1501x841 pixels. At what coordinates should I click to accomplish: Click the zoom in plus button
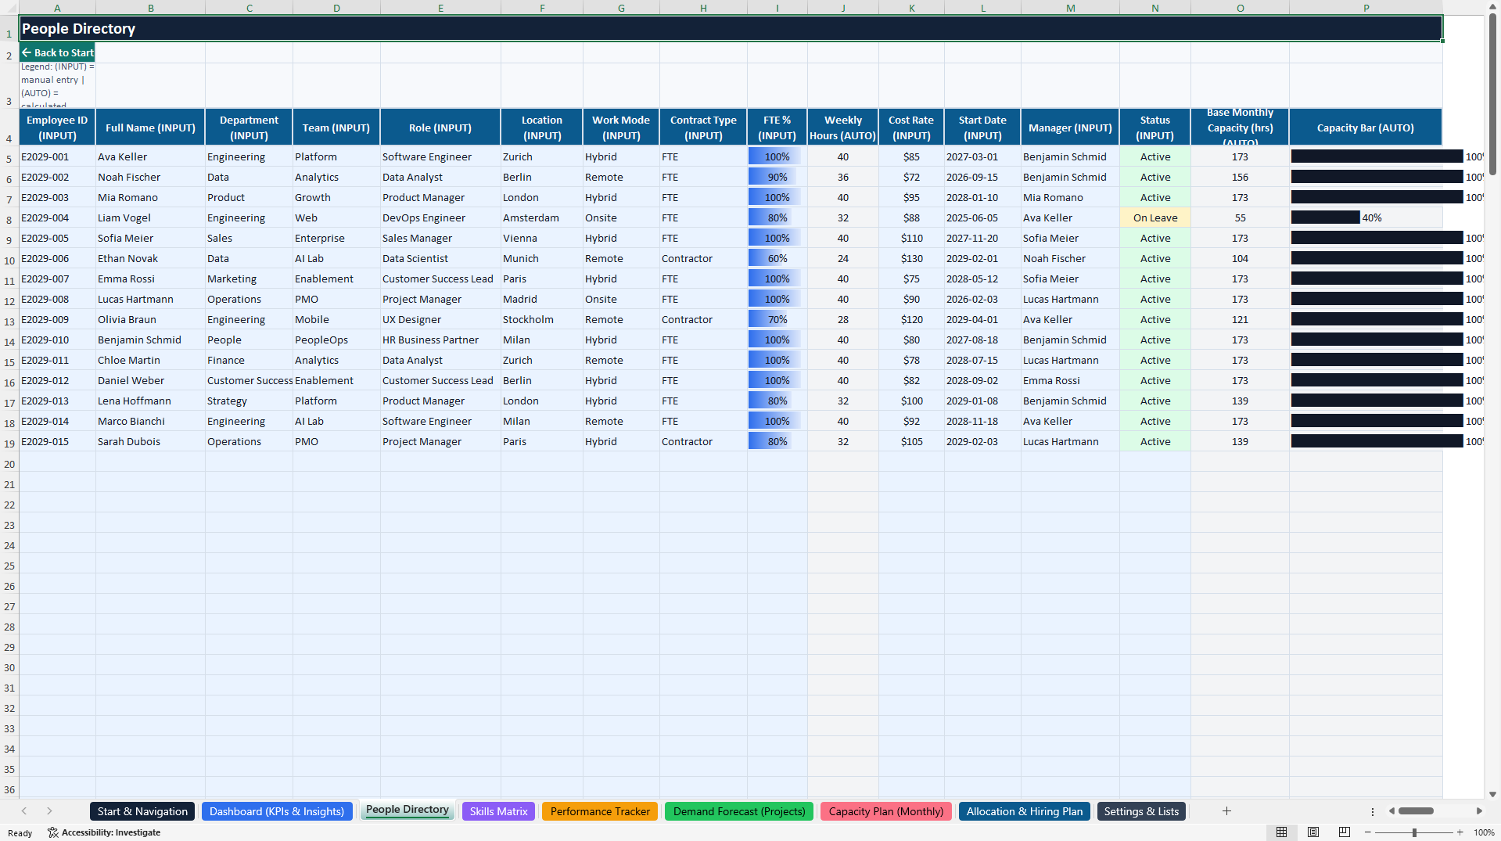pyautogui.click(x=1460, y=832)
